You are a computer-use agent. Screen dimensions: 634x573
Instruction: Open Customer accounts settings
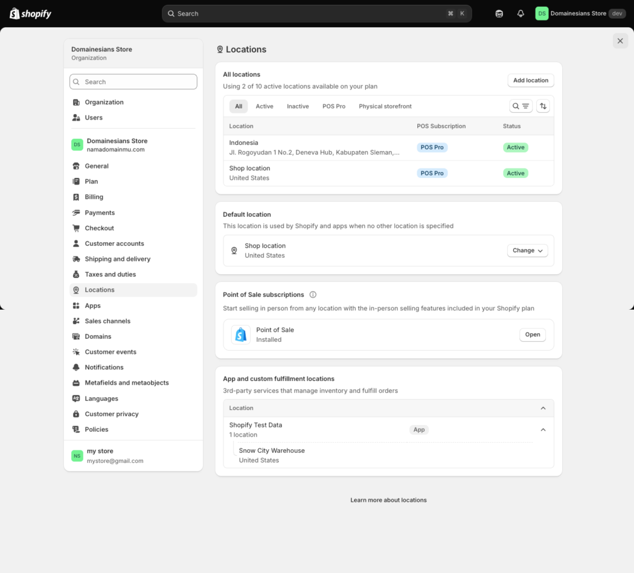[133, 243]
